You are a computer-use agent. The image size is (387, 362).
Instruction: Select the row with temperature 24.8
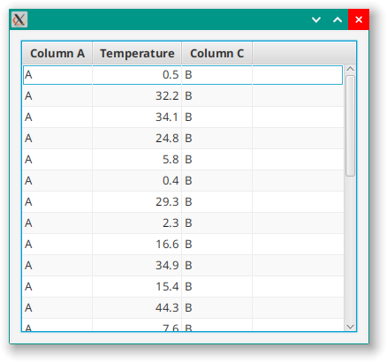[x=183, y=139]
